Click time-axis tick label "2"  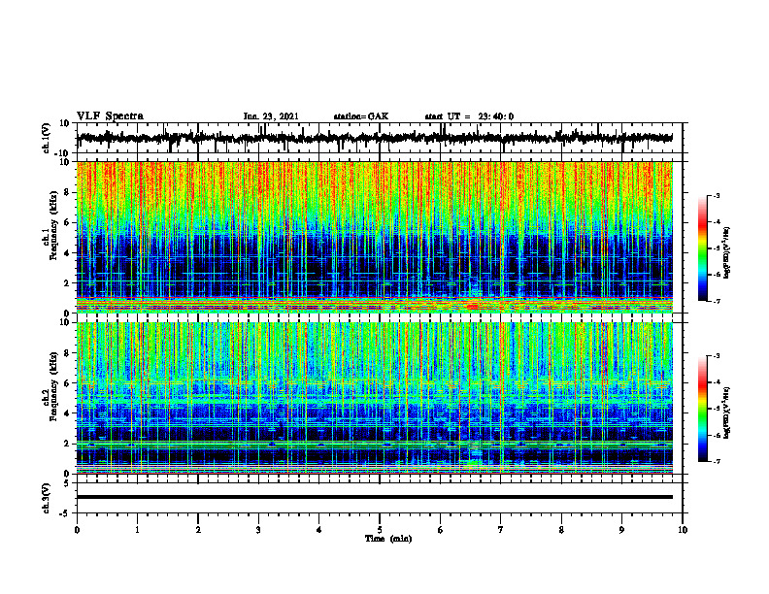198,530
